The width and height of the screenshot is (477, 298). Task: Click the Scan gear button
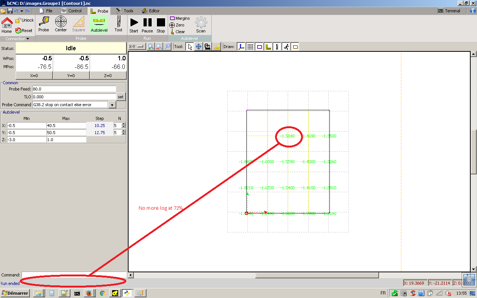tap(201, 25)
